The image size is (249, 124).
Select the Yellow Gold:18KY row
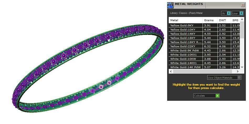pos(204,38)
